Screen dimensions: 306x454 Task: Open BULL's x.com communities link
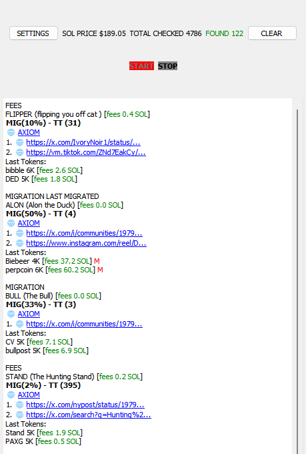pyautogui.click(x=84, y=324)
